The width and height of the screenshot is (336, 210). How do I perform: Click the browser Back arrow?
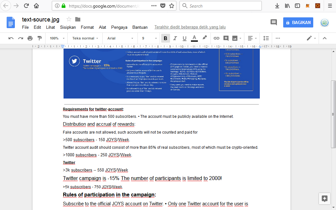[6, 6]
